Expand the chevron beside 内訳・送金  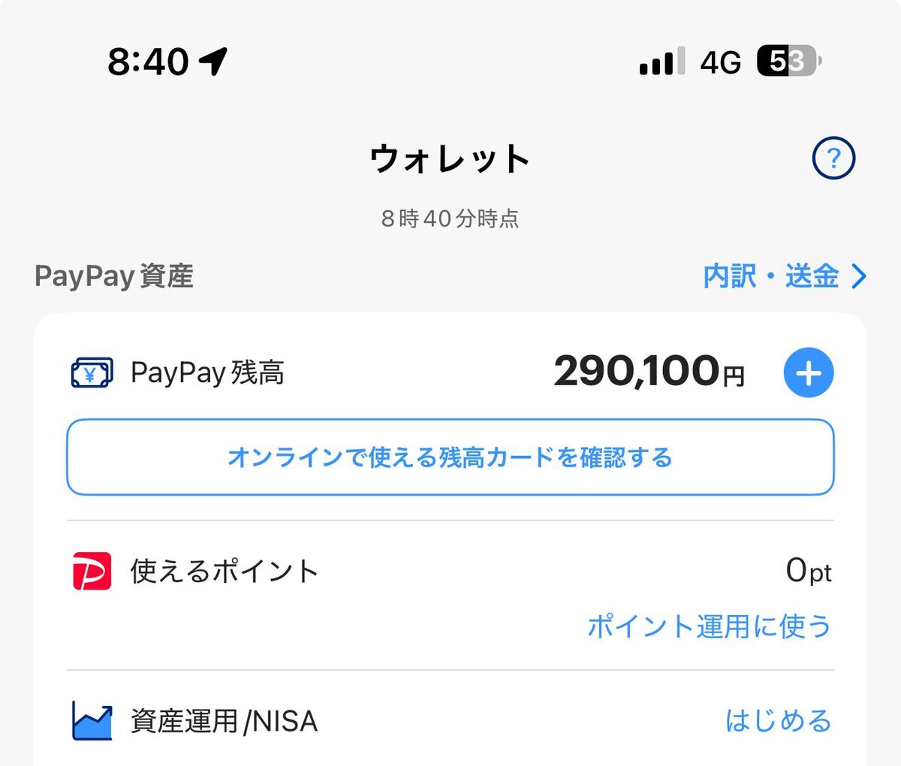coord(860,276)
